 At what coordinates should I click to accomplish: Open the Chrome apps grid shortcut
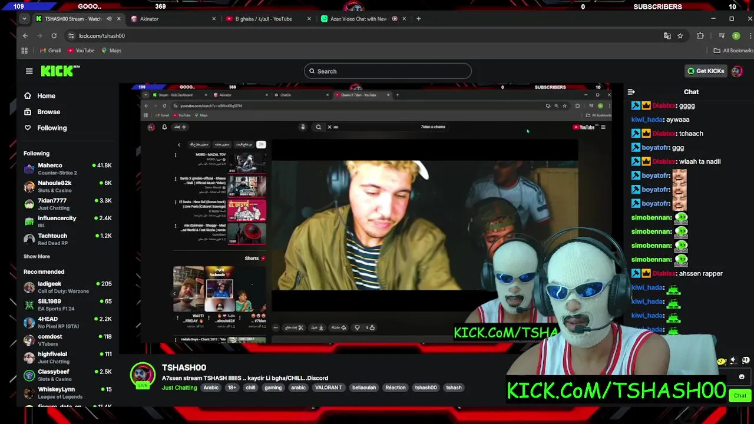tap(24, 51)
